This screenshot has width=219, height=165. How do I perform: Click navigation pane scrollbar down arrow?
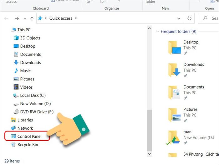tap(149, 154)
